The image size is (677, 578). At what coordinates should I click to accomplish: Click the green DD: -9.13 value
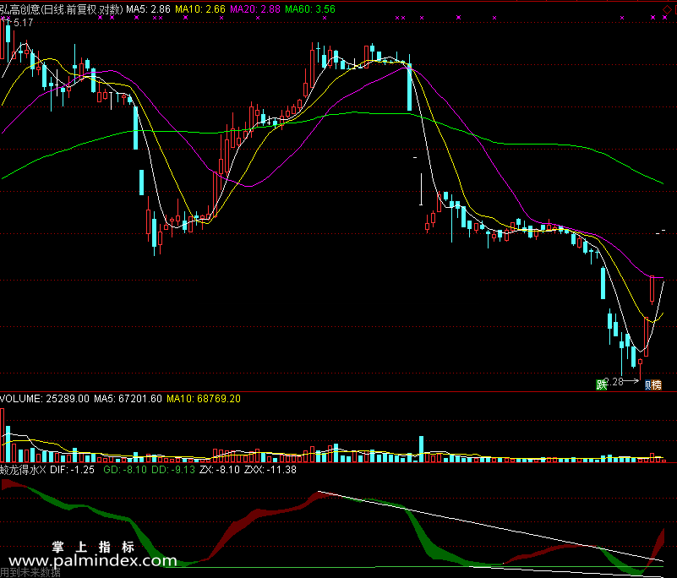click(x=173, y=470)
